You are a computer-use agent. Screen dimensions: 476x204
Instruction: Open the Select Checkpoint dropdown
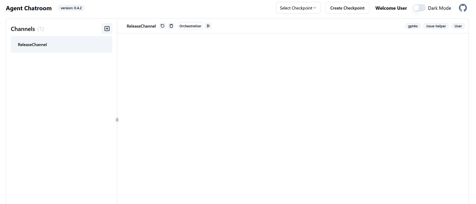[298, 8]
